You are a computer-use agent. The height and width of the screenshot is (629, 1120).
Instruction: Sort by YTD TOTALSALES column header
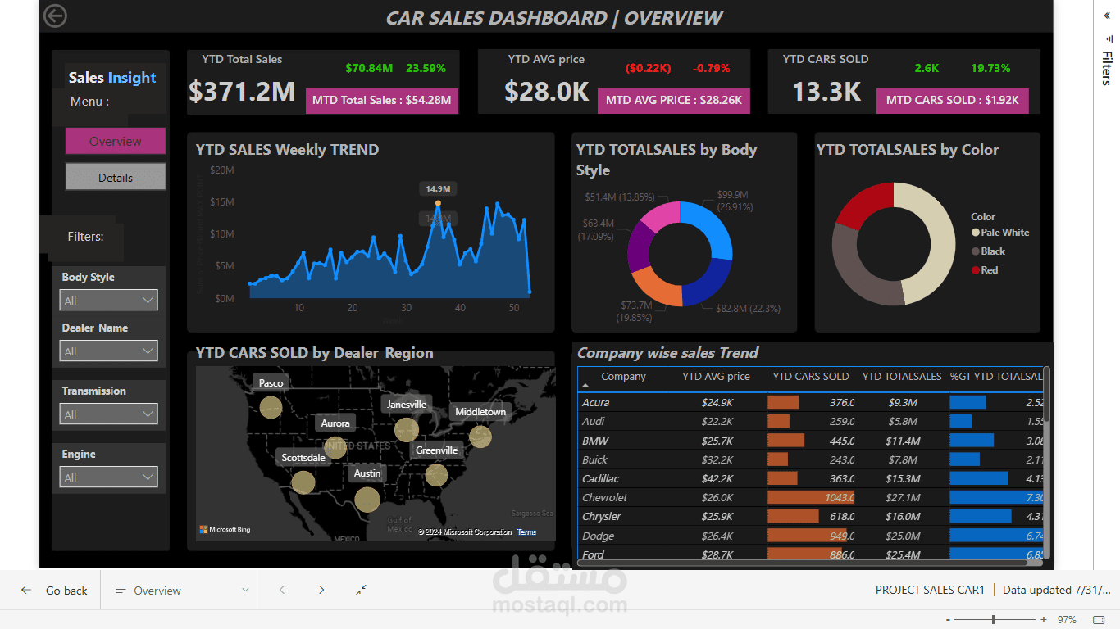point(902,377)
